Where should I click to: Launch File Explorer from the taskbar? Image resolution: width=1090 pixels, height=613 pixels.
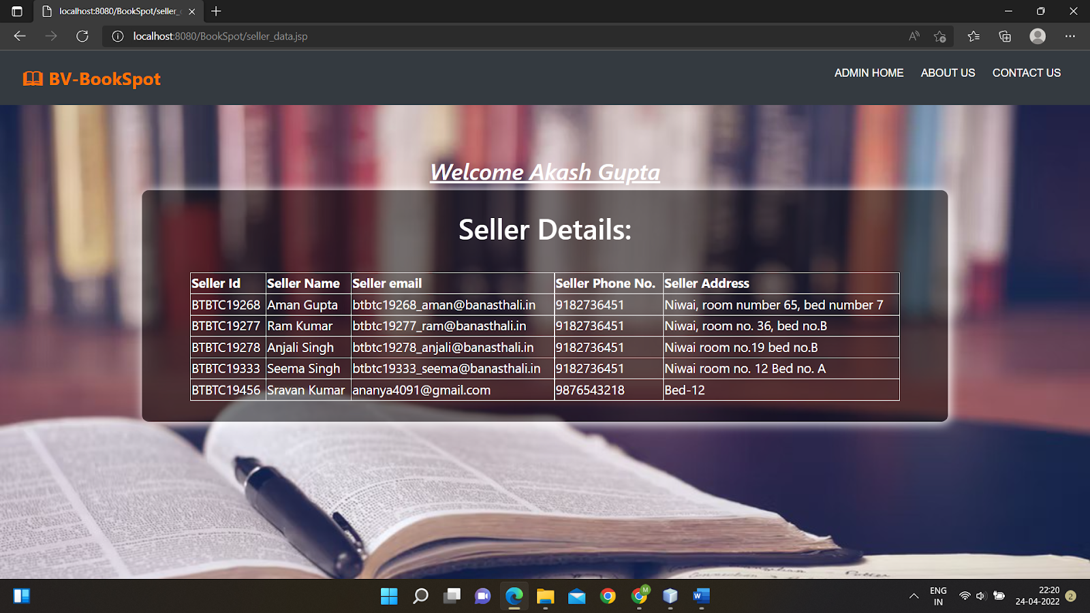click(x=545, y=597)
